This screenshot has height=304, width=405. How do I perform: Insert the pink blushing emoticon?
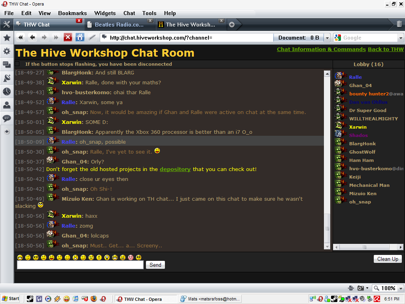[131, 257]
